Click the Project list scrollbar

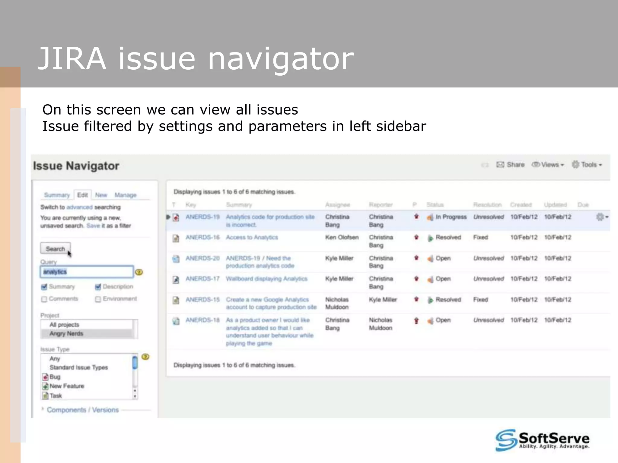135,329
